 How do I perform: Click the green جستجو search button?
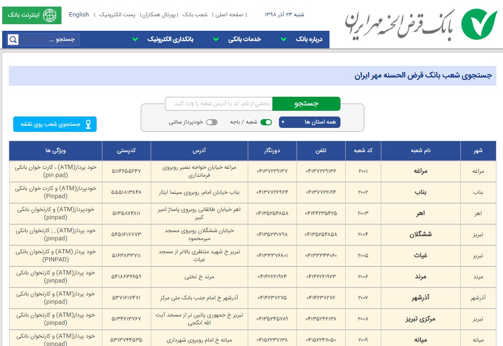coord(306,104)
